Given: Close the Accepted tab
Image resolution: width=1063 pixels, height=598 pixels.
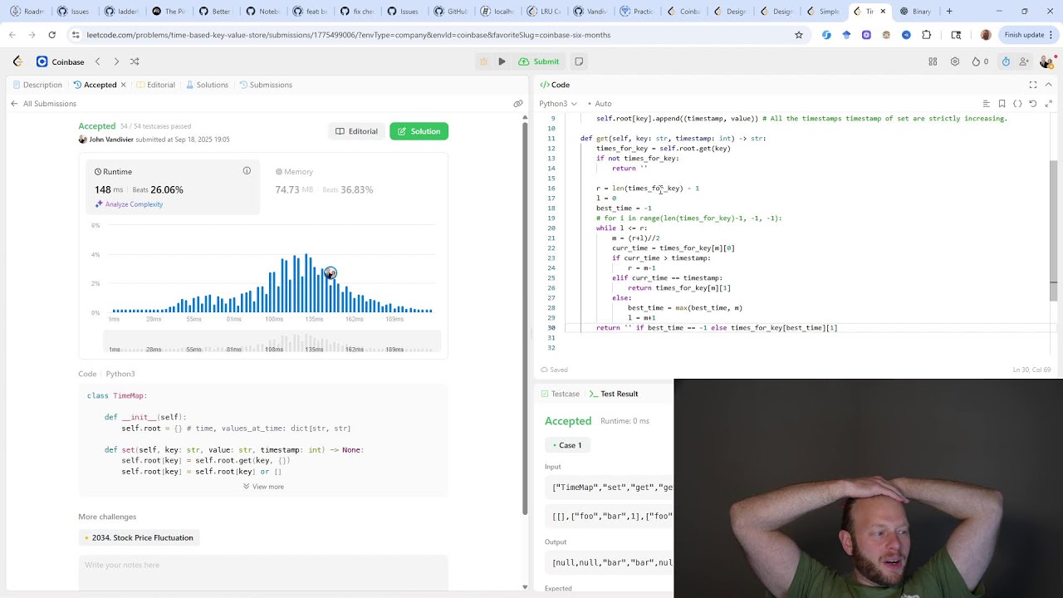Looking at the screenshot, I should [123, 85].
